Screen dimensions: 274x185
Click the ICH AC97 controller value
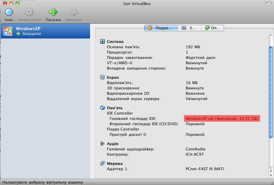195,155
